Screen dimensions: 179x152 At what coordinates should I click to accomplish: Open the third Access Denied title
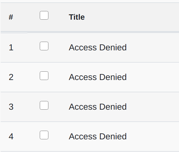point(98,107)
